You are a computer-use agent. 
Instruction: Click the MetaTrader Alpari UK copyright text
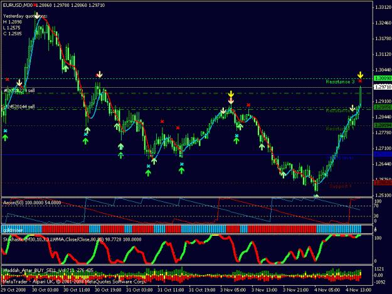click(74, 281)
